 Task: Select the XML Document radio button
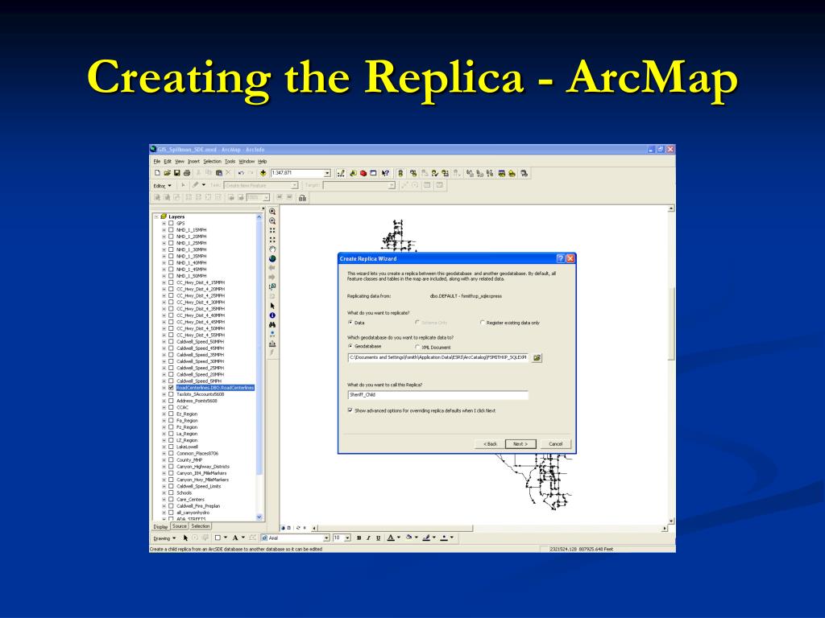point(417,348)
